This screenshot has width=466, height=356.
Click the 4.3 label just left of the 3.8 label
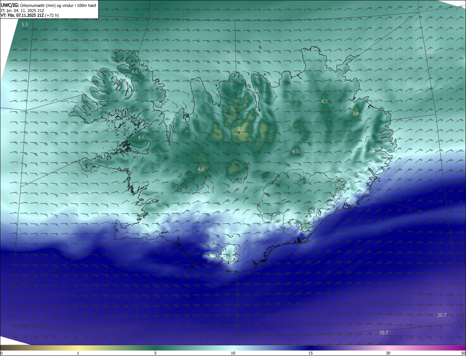point(324,101)
